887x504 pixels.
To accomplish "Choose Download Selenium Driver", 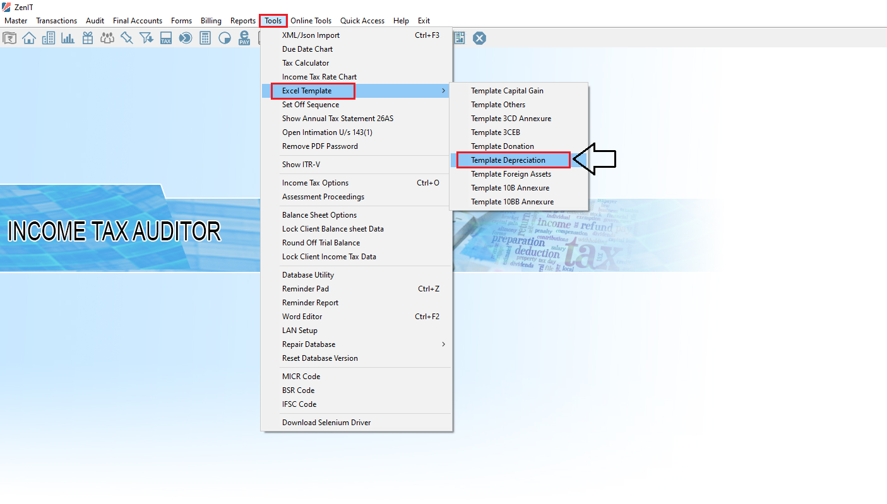I will click(x=357, y=423).
